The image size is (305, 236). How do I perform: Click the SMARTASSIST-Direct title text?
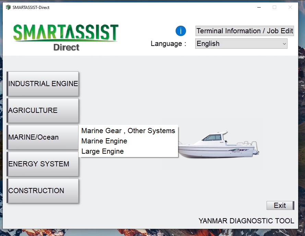(x=31, y=7)
